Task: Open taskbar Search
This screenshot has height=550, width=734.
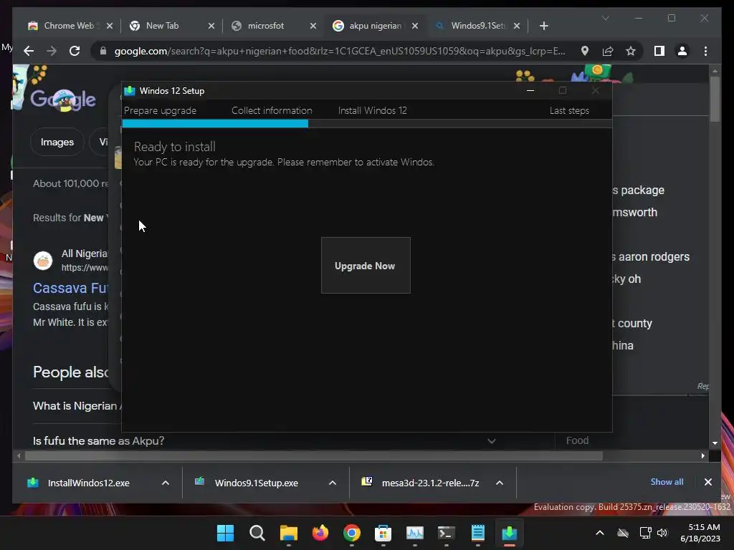Action: 257,533
